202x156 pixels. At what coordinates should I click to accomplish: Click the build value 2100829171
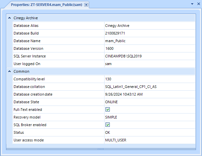coord(115,33)
